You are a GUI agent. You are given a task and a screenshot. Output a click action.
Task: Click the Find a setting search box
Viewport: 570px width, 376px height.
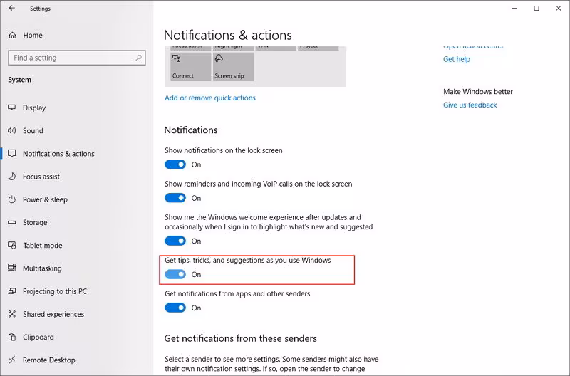tap(76, 58)
